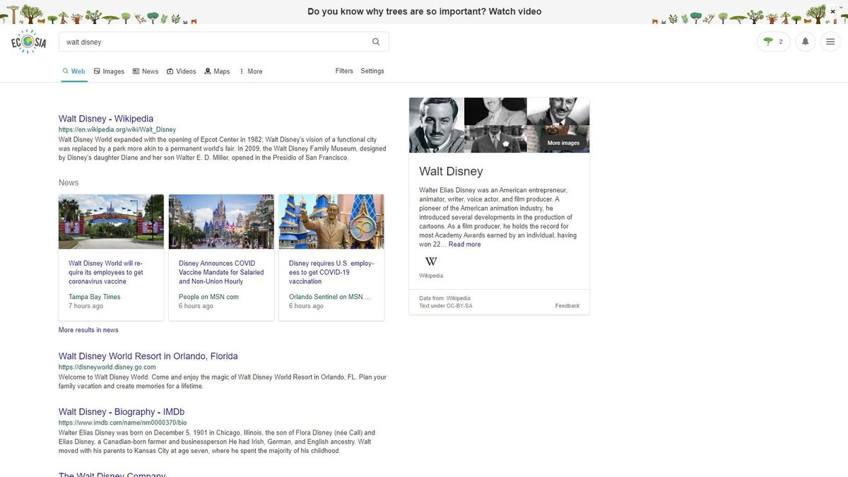Open the notifications bell
The height and width of the screenshot is (477, 848).
pos(805,41)
